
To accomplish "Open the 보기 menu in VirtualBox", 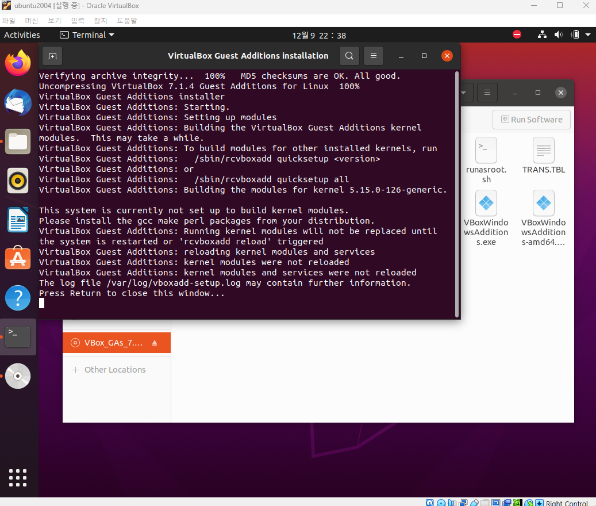I will (x=55, y=21).
